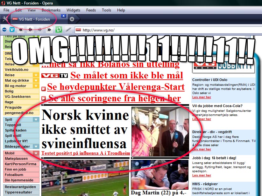Click the NASA bookmark icon in toolbar
Image resolution: width=262 pixels, height=196 pixels.
tap(4, 30)
